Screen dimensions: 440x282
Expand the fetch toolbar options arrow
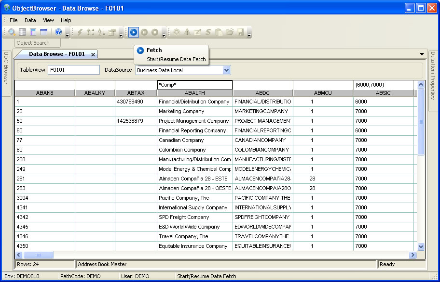pyautogui.click(x=164, y=34)
